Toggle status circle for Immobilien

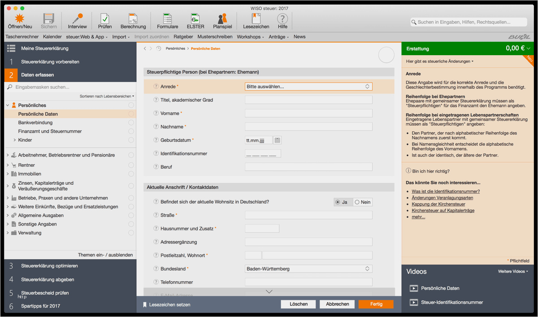click(x=131, y=174)
